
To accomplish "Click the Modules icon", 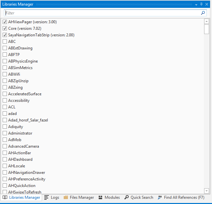I will (x=101, y=197).
